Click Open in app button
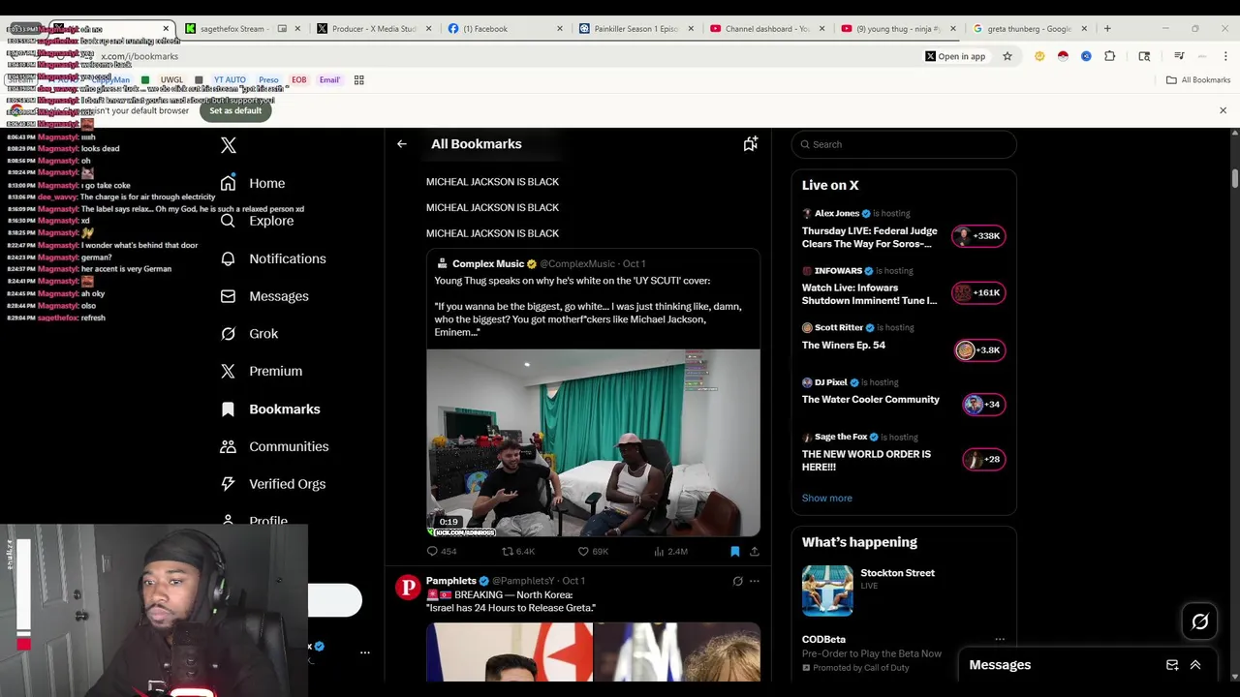1240x697 pixels. coord(955,56)
